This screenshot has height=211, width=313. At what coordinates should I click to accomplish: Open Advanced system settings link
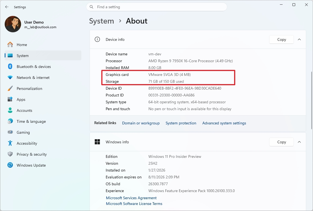pos(224,123)
